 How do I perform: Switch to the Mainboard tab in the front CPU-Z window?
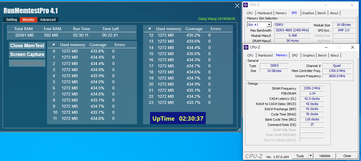point(265,55)
